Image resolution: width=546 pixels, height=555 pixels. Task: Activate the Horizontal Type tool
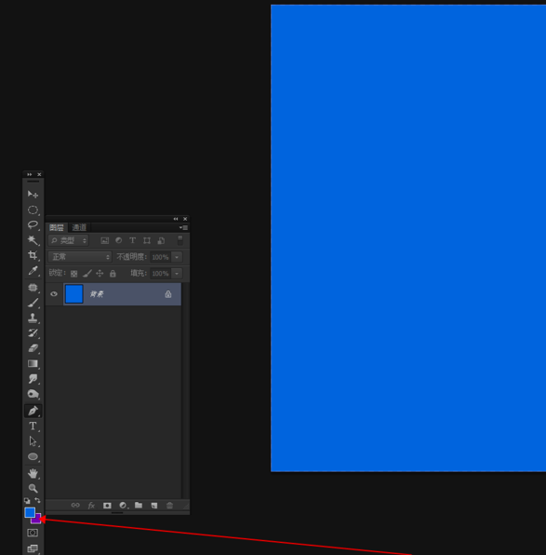click(x=33, y=426)
